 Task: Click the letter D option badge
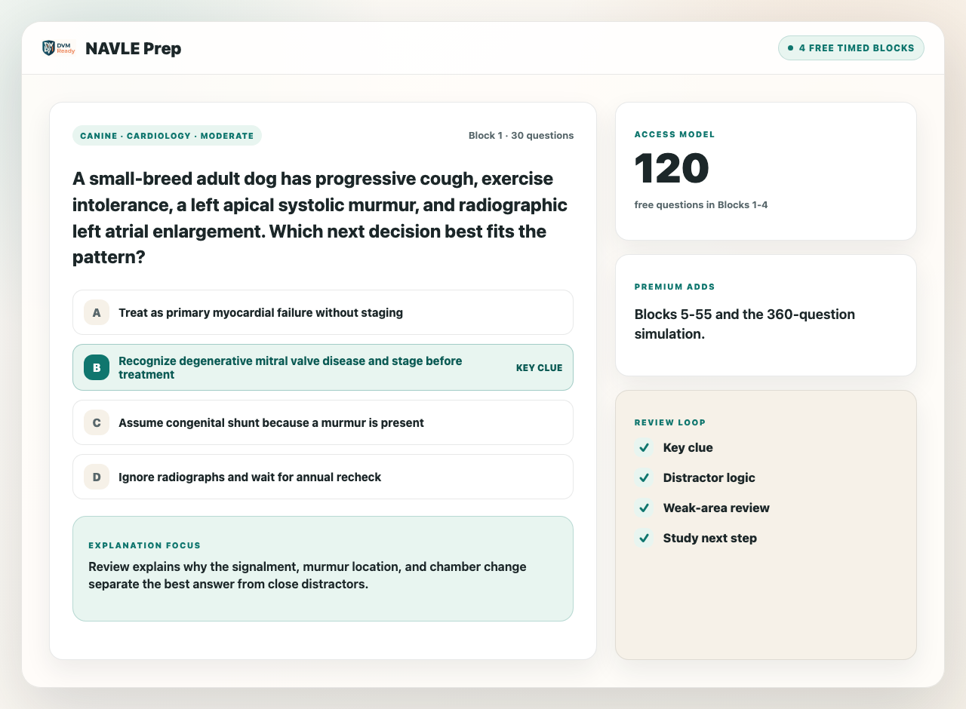click(x=97, y=477)
